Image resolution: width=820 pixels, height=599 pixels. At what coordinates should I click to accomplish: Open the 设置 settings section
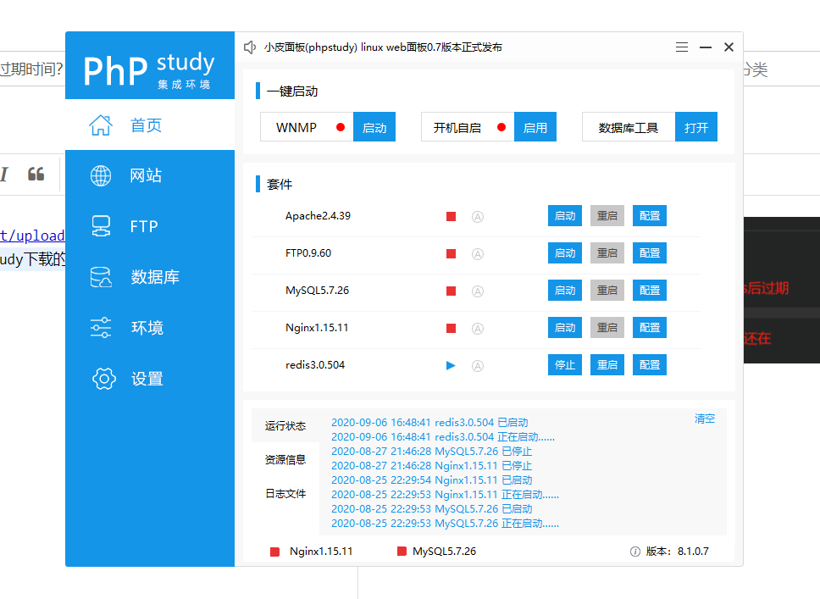coord(150,378)
